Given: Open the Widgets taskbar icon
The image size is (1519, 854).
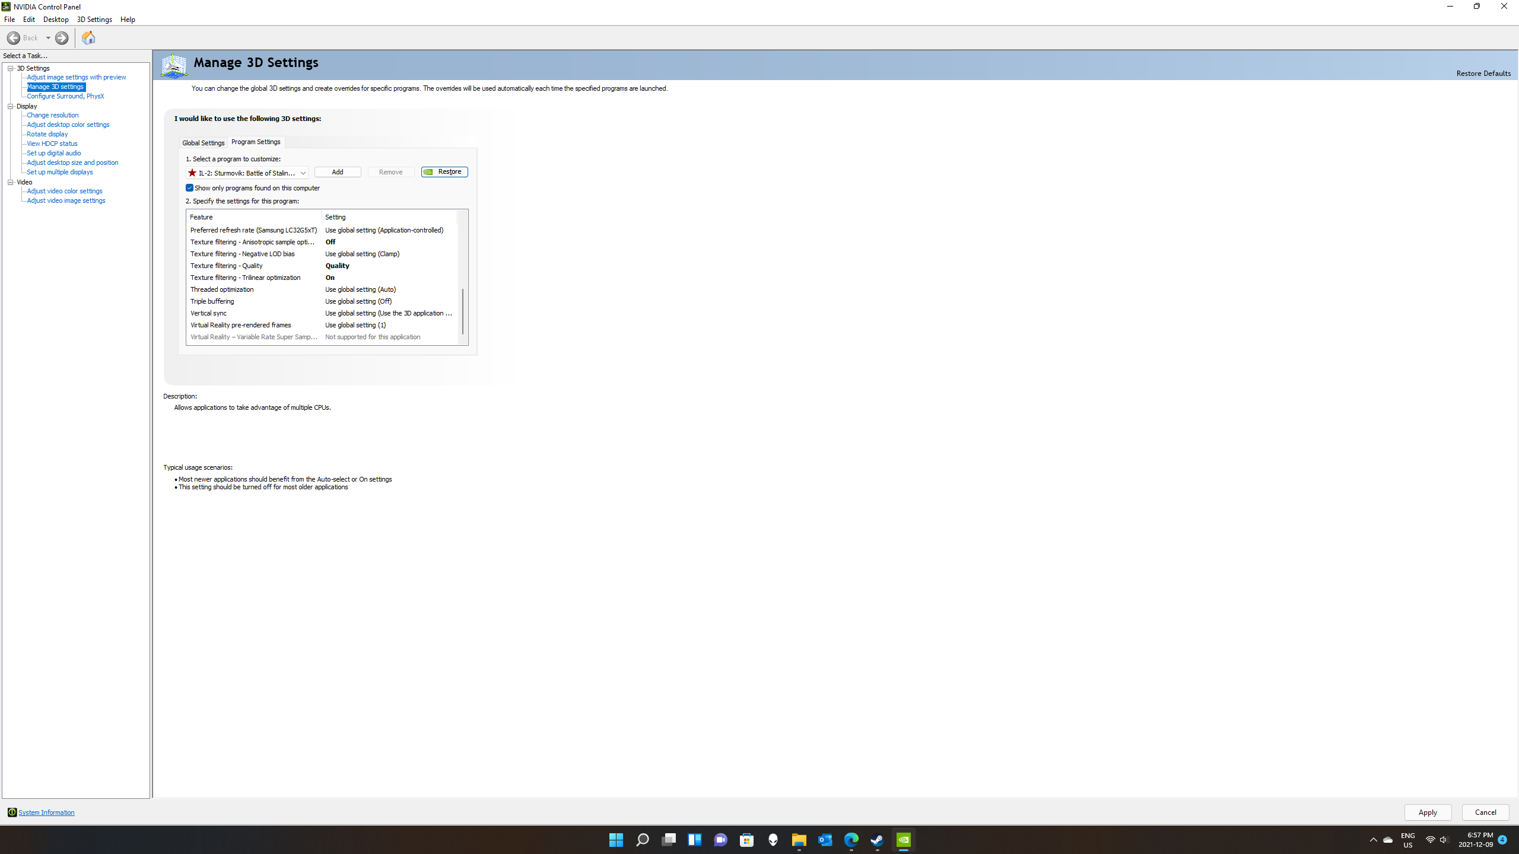Looking at the screenshot, I should point(695,840).
